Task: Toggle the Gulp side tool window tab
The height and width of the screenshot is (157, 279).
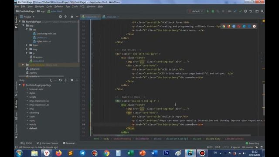Action: point(16,104)
